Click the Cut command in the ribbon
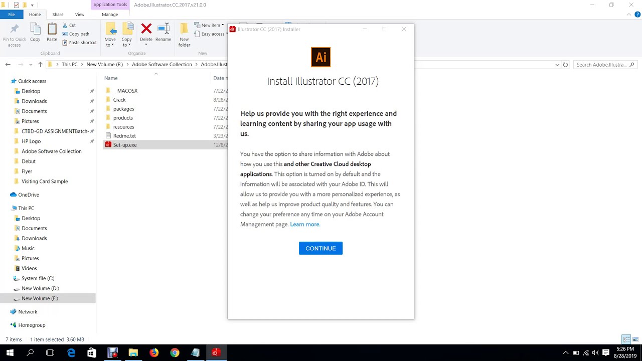This screenshot has height=361, width=642. coord(69,25)
